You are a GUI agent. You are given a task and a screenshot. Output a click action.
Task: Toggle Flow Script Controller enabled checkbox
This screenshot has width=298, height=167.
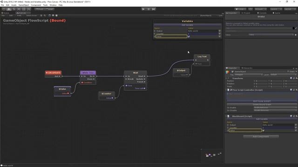pyautogui.click(x=231, y=90)
